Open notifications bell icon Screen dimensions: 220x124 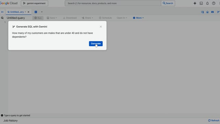click(207, 3)
